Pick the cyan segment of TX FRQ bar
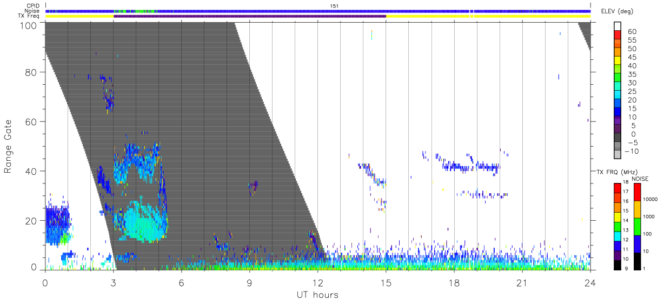664x306 pixels. point(618,235)
